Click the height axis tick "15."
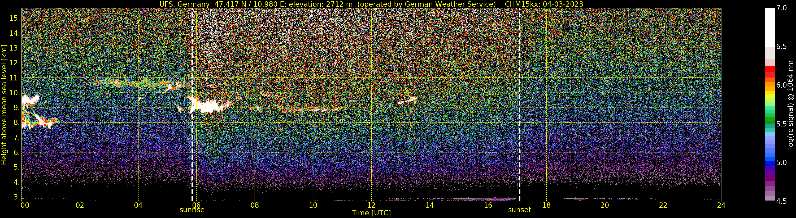The width and height of the screenshot is (796, 218). click(x=15, y=18)
